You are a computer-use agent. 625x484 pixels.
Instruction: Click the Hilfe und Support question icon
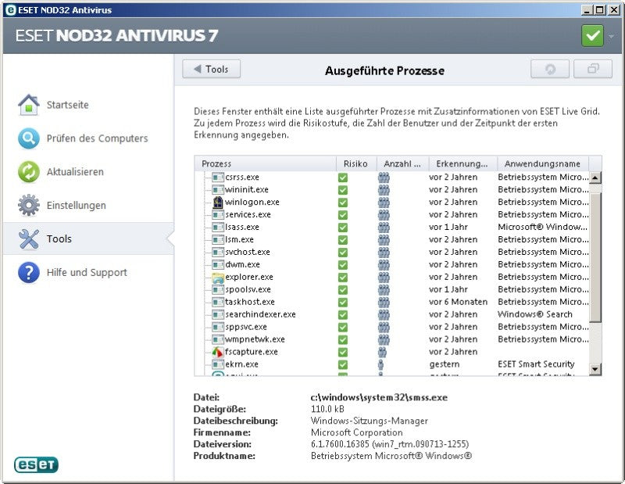(29, 272)
